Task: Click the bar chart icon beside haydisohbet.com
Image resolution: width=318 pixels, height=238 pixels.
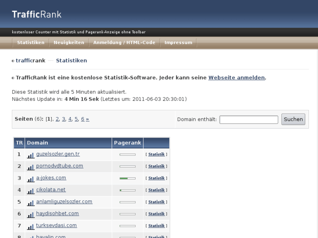Action: [31, 215]
